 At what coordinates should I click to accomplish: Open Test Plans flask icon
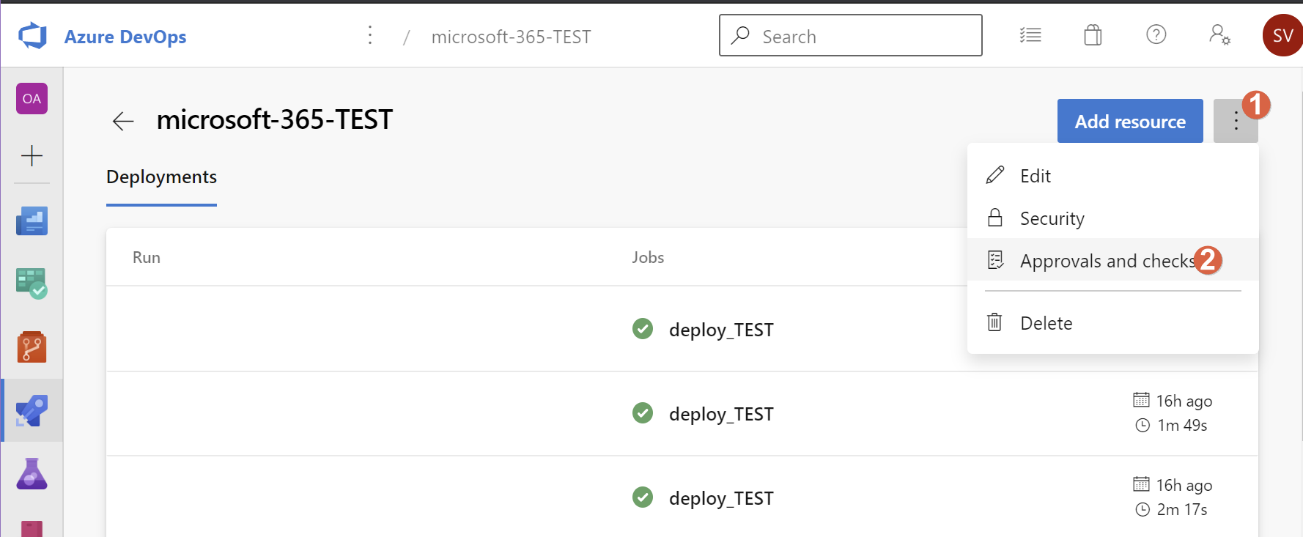[x=32, y=474]
